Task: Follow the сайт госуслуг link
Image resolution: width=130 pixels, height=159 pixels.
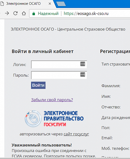Action: click(x=76, y=134)
